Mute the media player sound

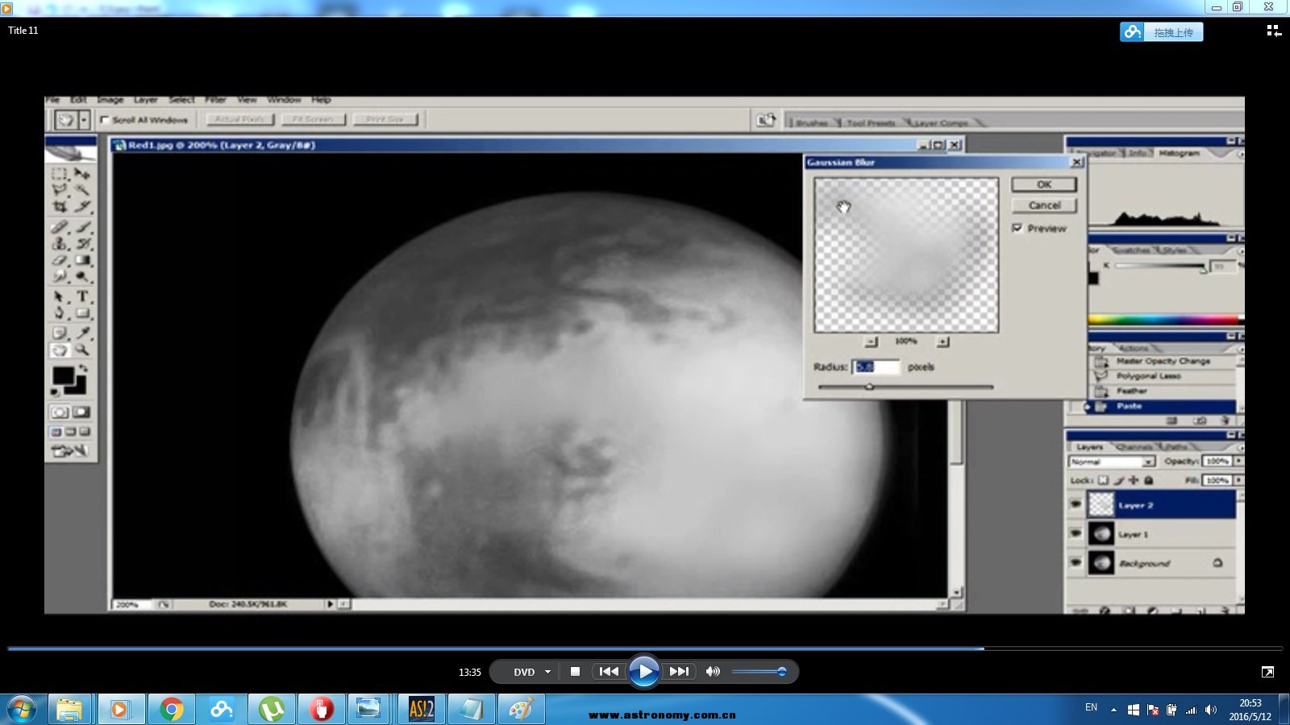(x=713, y=671)
